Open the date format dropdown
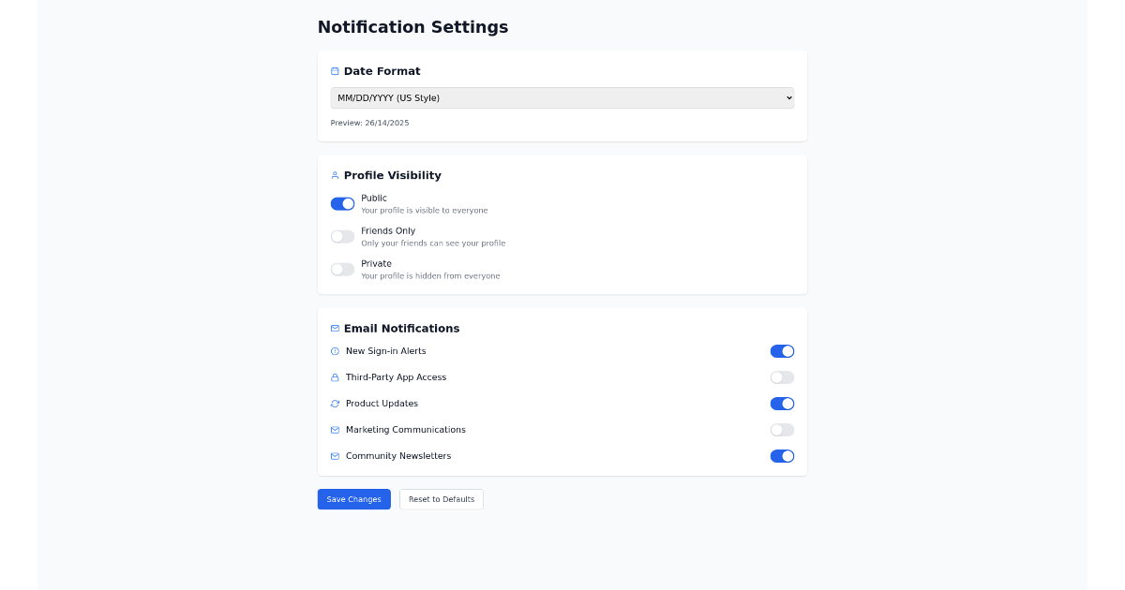The image size is (1125, 590). point(562,97)
